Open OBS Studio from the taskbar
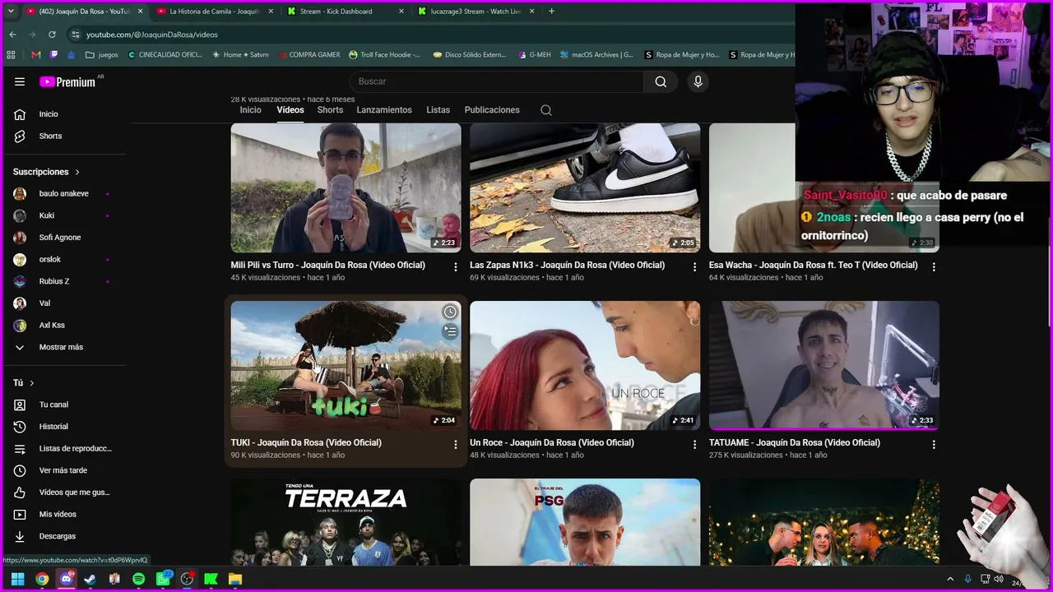Image resolution: width=1053 pixels, height=592 pixels. point(187,579)
